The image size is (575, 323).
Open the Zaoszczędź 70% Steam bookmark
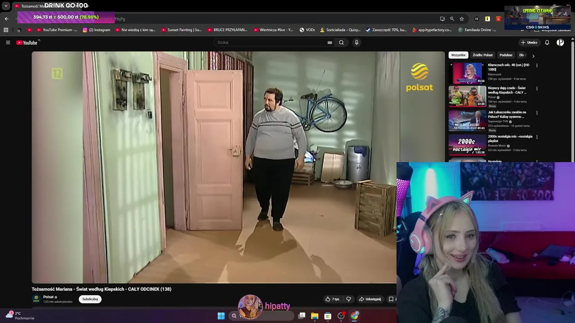click(x=386, y=30)
